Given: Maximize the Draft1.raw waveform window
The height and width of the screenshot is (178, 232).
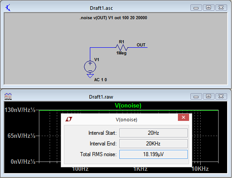Looking at the screenshot, I should 208,96.
